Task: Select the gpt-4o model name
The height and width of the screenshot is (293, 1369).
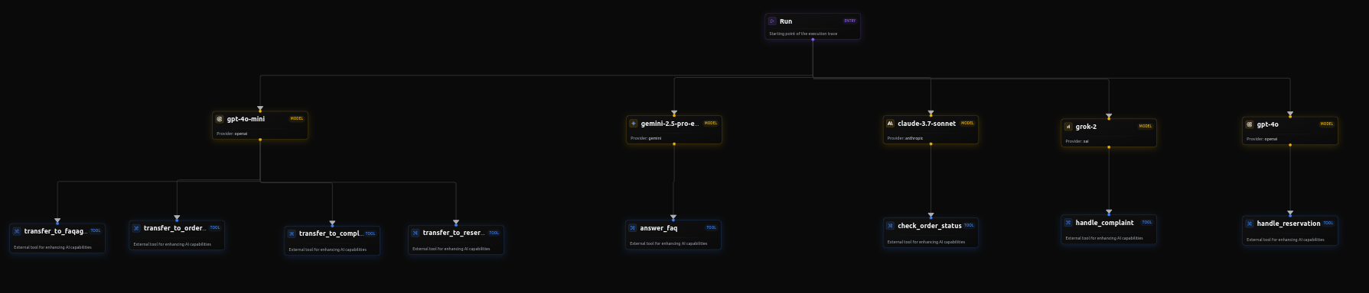Action: [1268, 124]
